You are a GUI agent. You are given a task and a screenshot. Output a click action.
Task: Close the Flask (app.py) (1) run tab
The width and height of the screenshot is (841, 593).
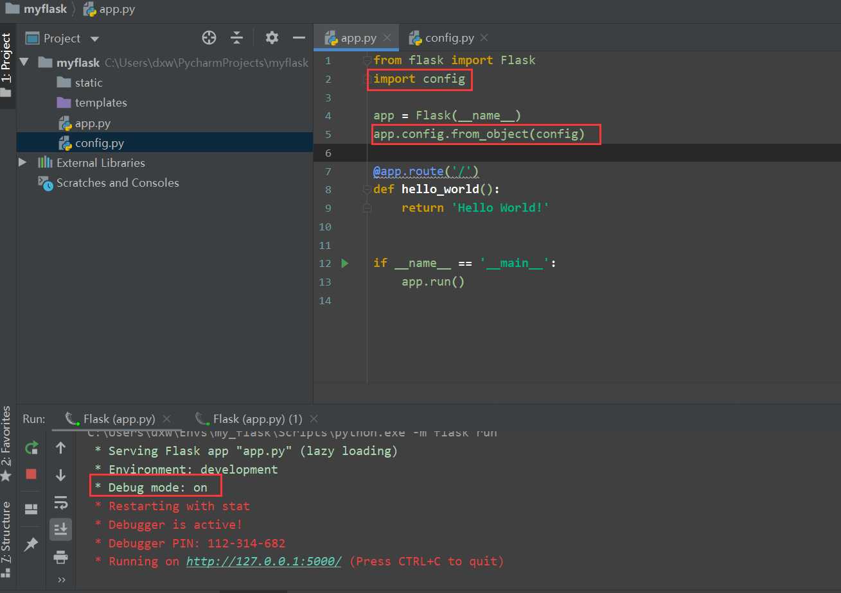click(314, 418)
